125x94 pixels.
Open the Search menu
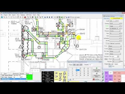click(x=14, y=15)
